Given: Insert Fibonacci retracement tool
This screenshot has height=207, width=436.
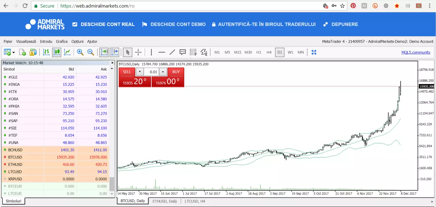Looking at the screenshot, I should pyautogui.click(x=193, y=52).
